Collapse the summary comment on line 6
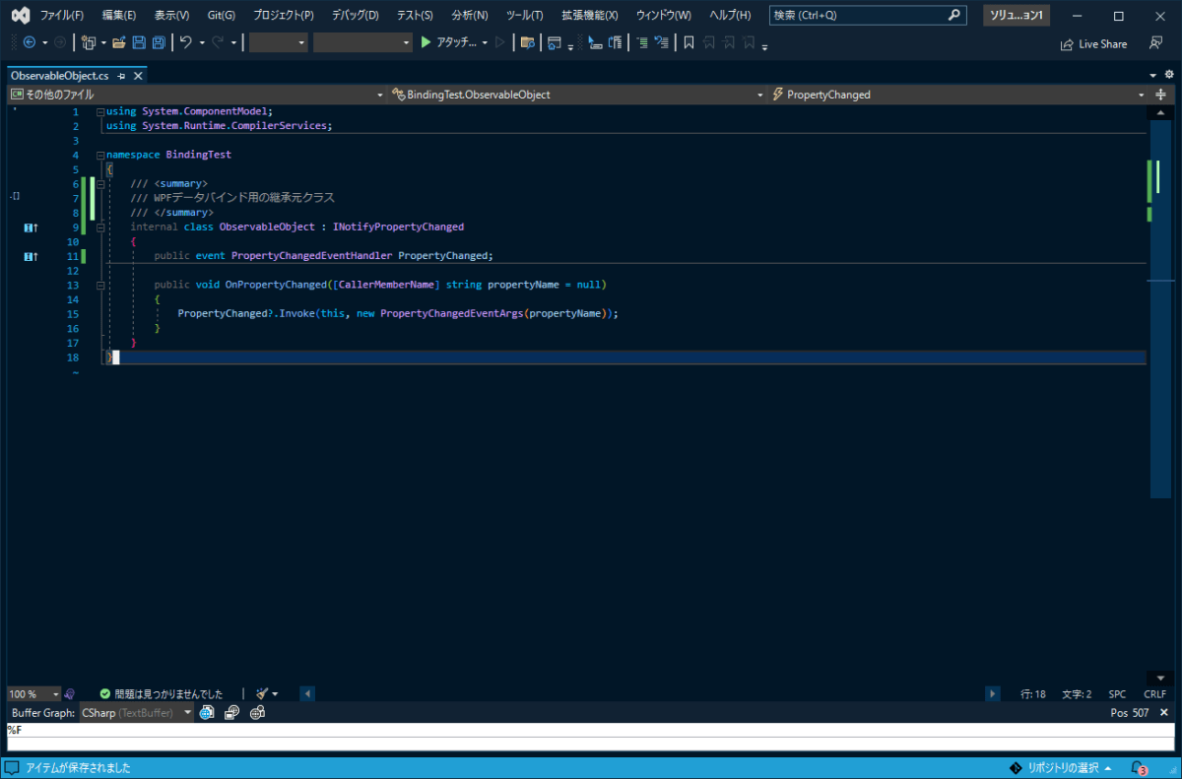 100,184
